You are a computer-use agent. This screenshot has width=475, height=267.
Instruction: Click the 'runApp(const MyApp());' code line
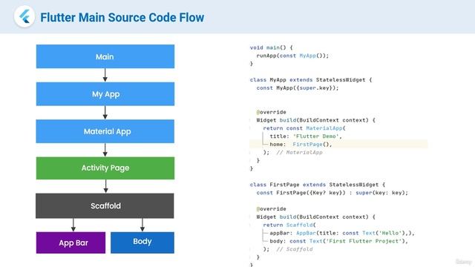click(x=292, y=56)
